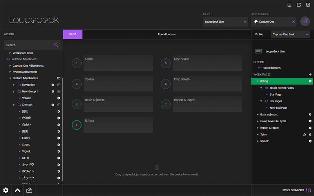The image size is (314, 196).
Task: Open gear for Clarity adjustment
Action: point(58,138)
